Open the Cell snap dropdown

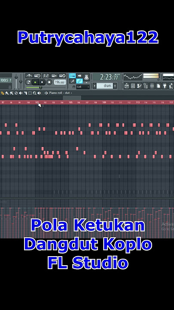(x=83, y=87)
